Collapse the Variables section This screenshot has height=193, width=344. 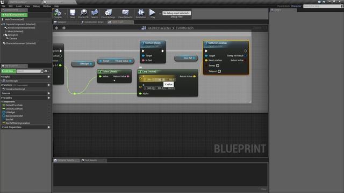tap(1, 98)
